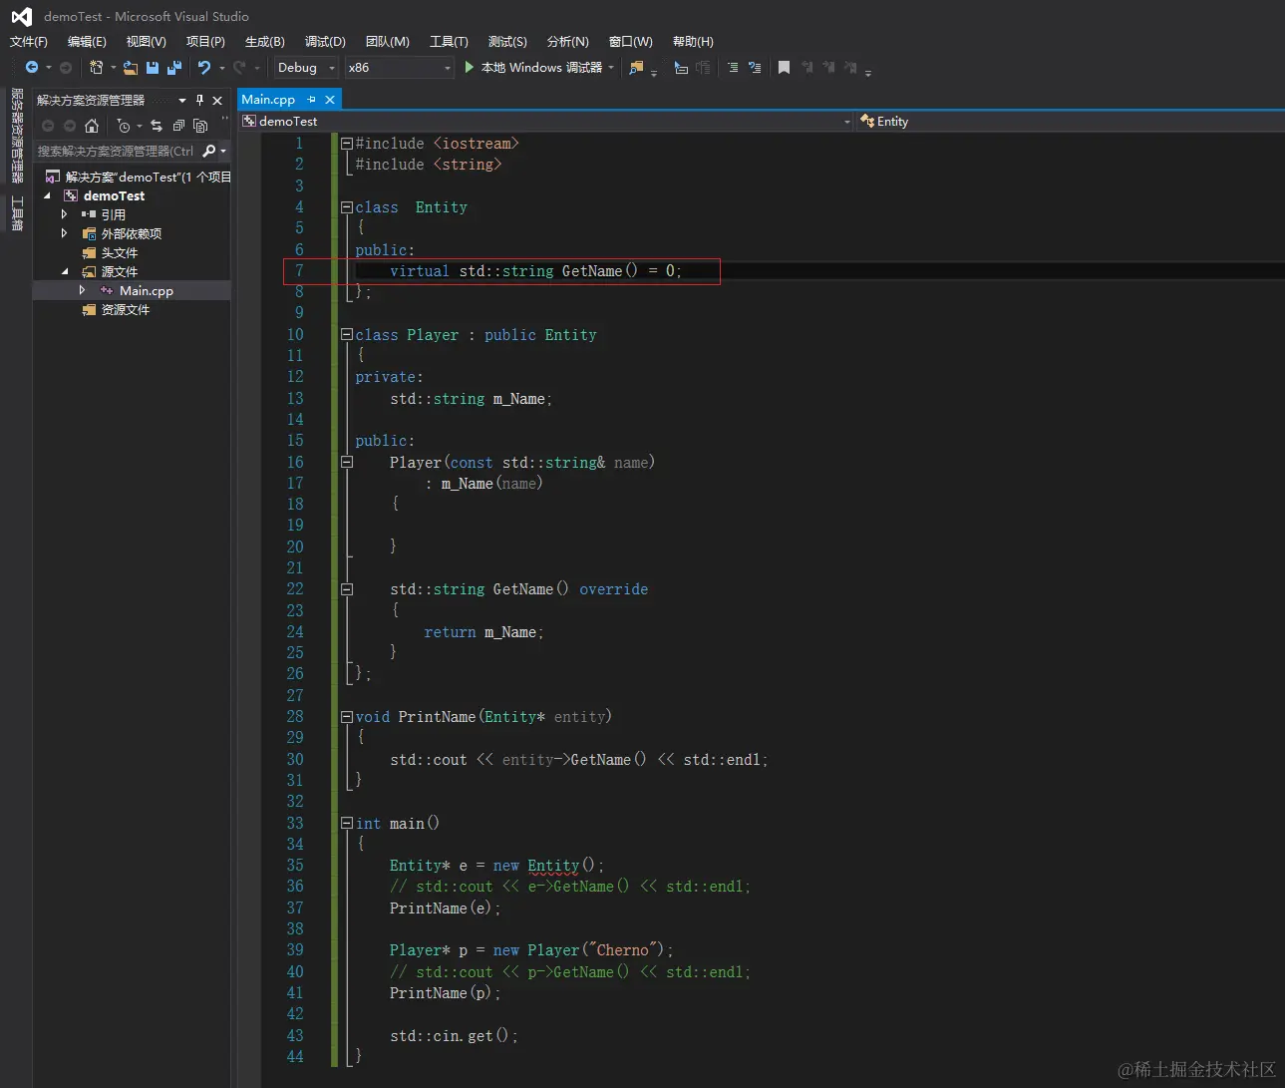This screenshot has width=1285, height=1088.
Task: Click Show All Files icon
Action: (200, 126)
